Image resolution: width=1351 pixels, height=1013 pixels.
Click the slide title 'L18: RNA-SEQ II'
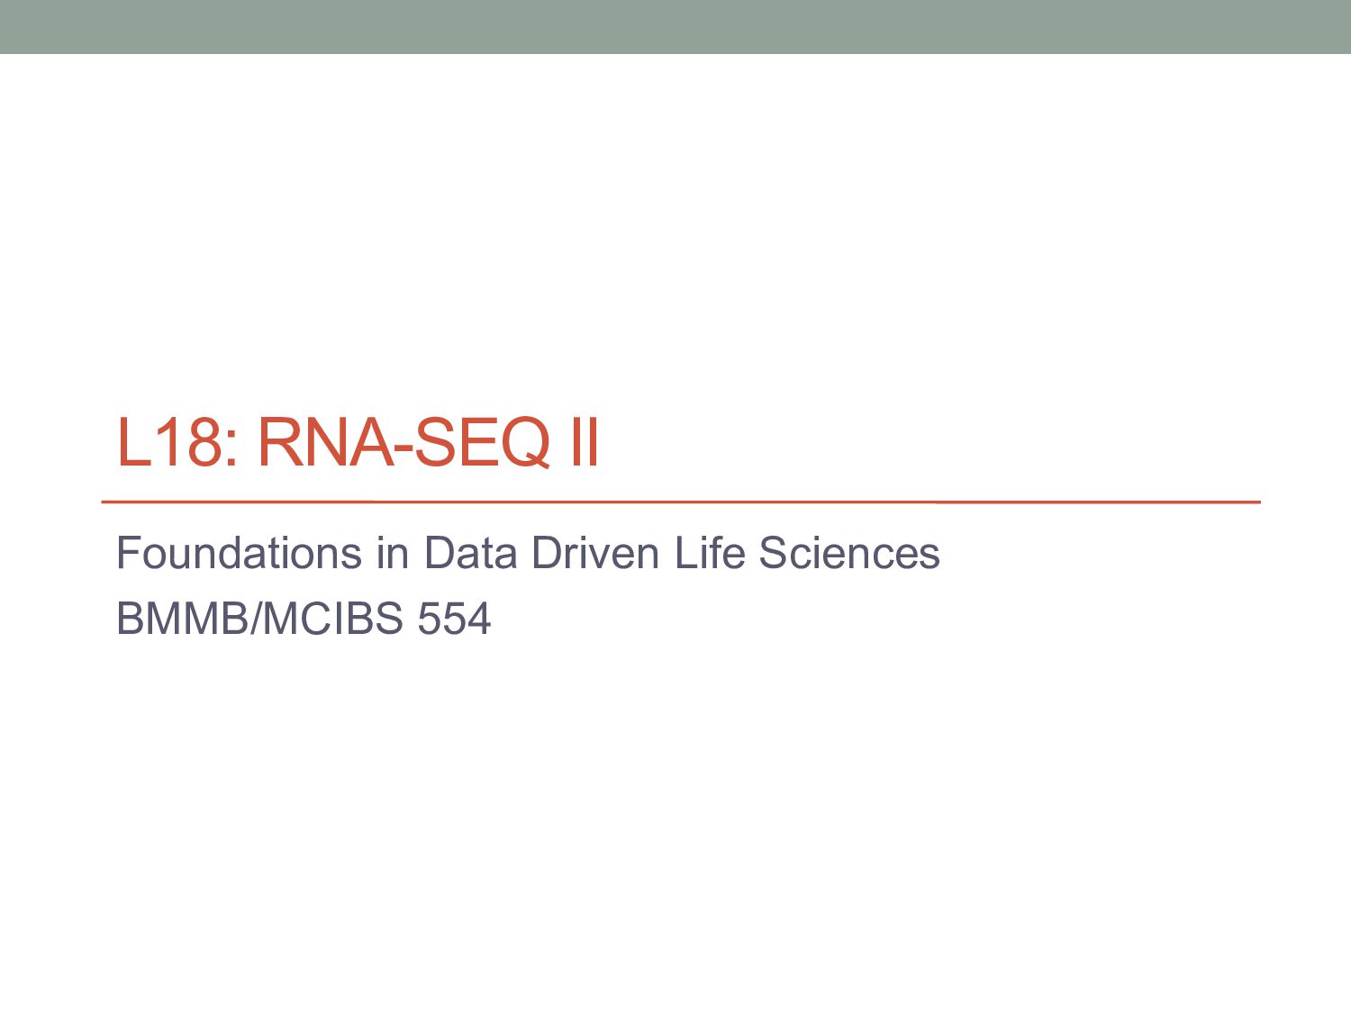click(x=358, y=442)
